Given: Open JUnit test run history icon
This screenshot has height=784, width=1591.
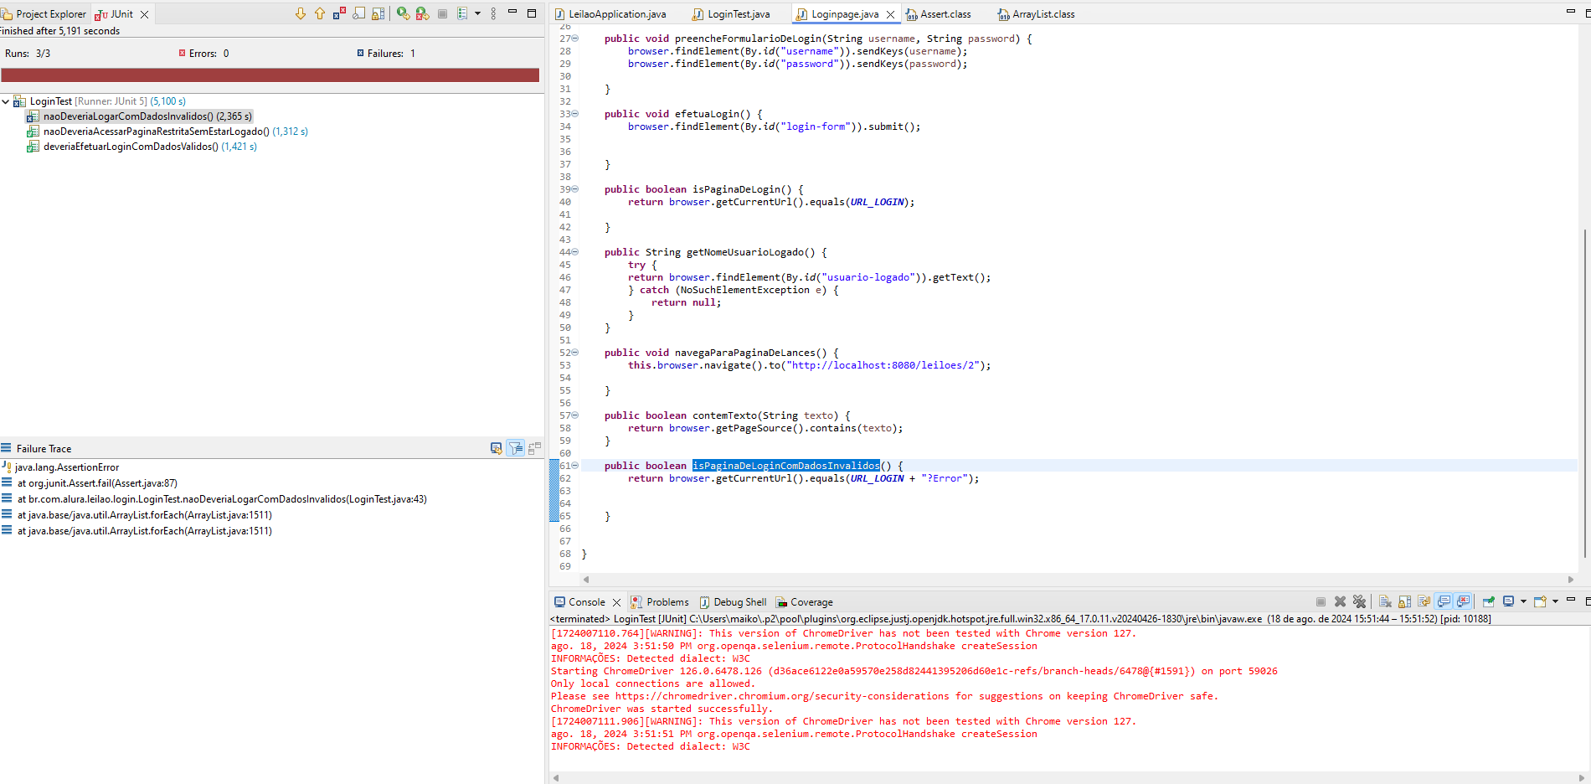Looking at the screenshot, I should (462, 13).
